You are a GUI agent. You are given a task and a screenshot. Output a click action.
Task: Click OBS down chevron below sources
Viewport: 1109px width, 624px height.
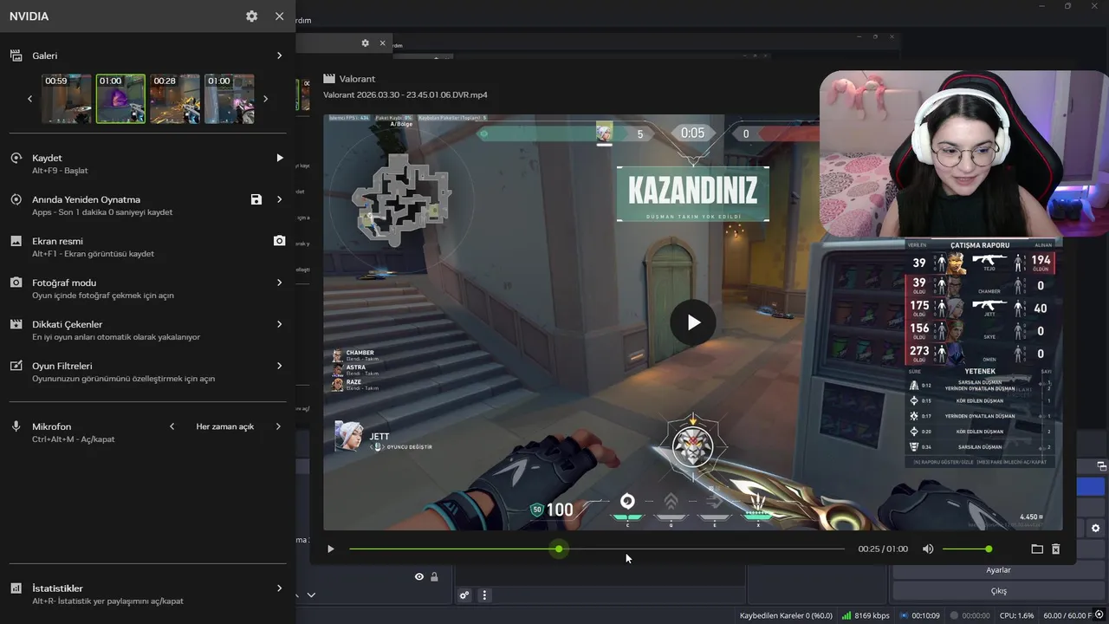tap(311, 595)
